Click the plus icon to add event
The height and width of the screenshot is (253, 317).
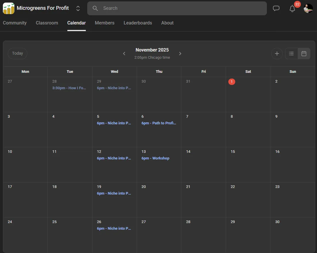(x=277, y=54)
